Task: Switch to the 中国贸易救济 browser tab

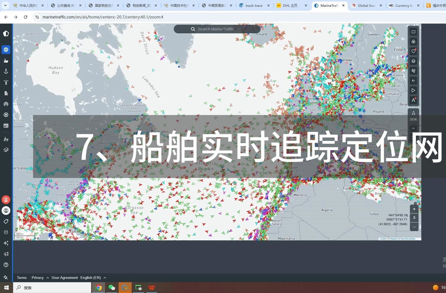Action: 217,5
